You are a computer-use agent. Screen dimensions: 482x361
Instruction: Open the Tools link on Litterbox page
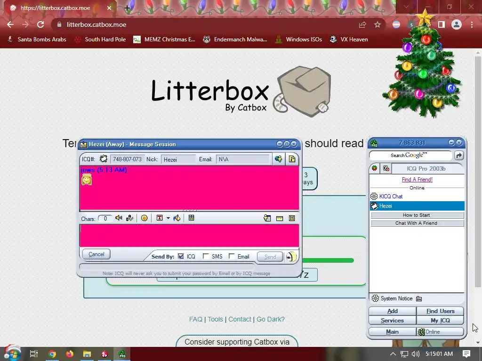[x=215, y=319]
